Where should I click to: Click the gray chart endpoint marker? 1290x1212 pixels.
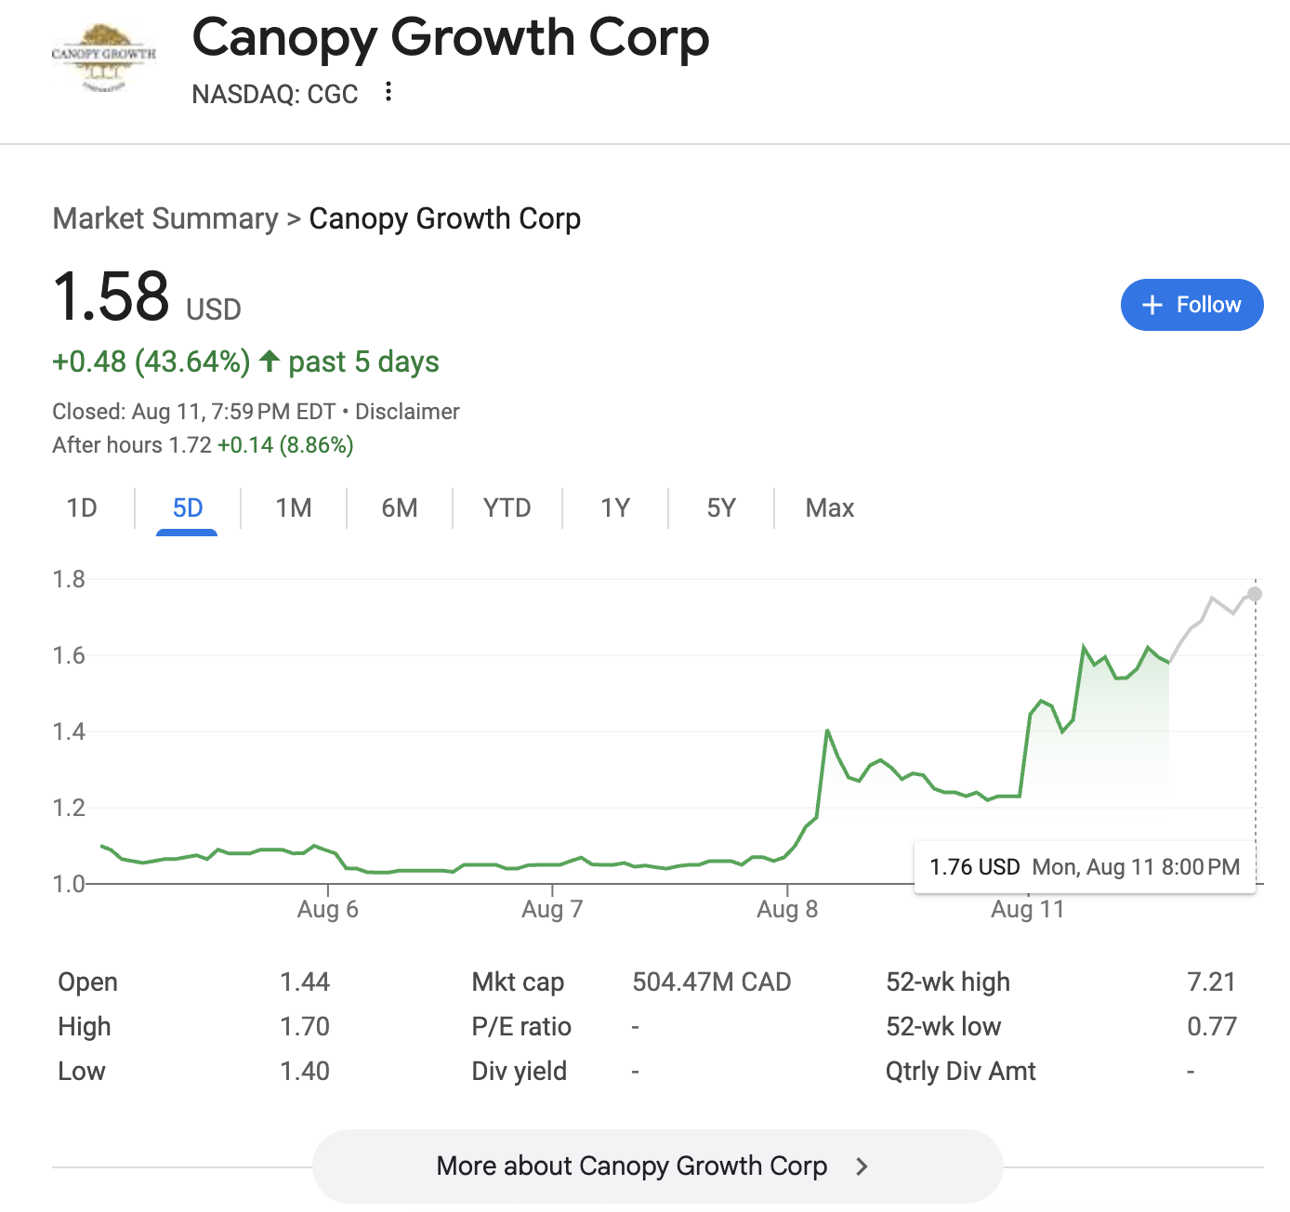[x=1255, y=594]
